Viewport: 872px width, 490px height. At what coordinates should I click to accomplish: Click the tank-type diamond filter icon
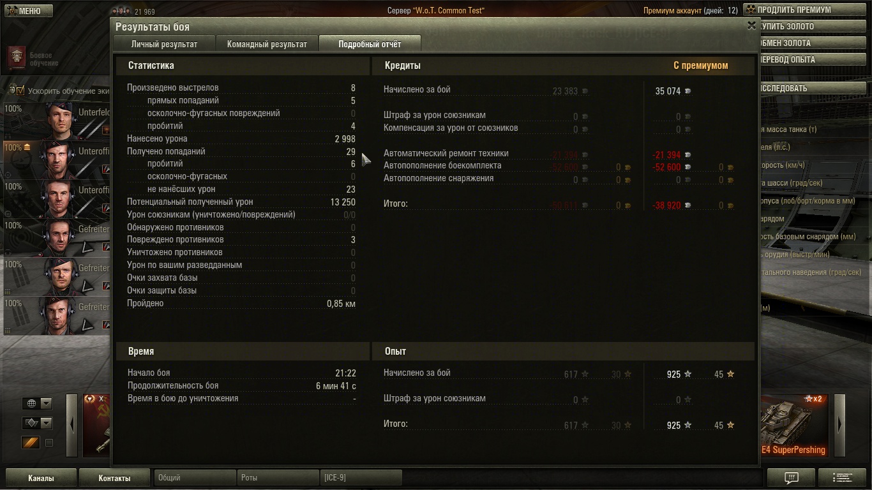[x=30, y=423]
